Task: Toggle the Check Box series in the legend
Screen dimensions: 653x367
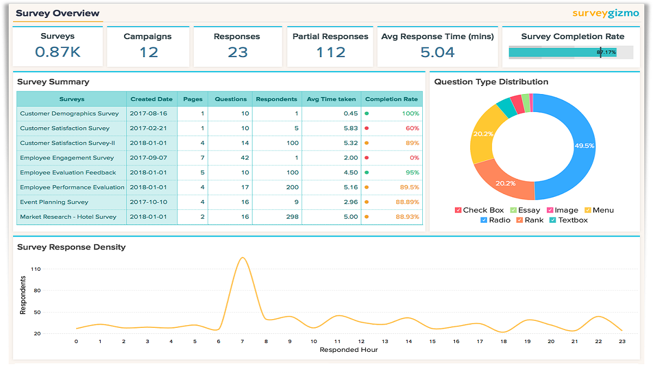Action: (458, 210)
